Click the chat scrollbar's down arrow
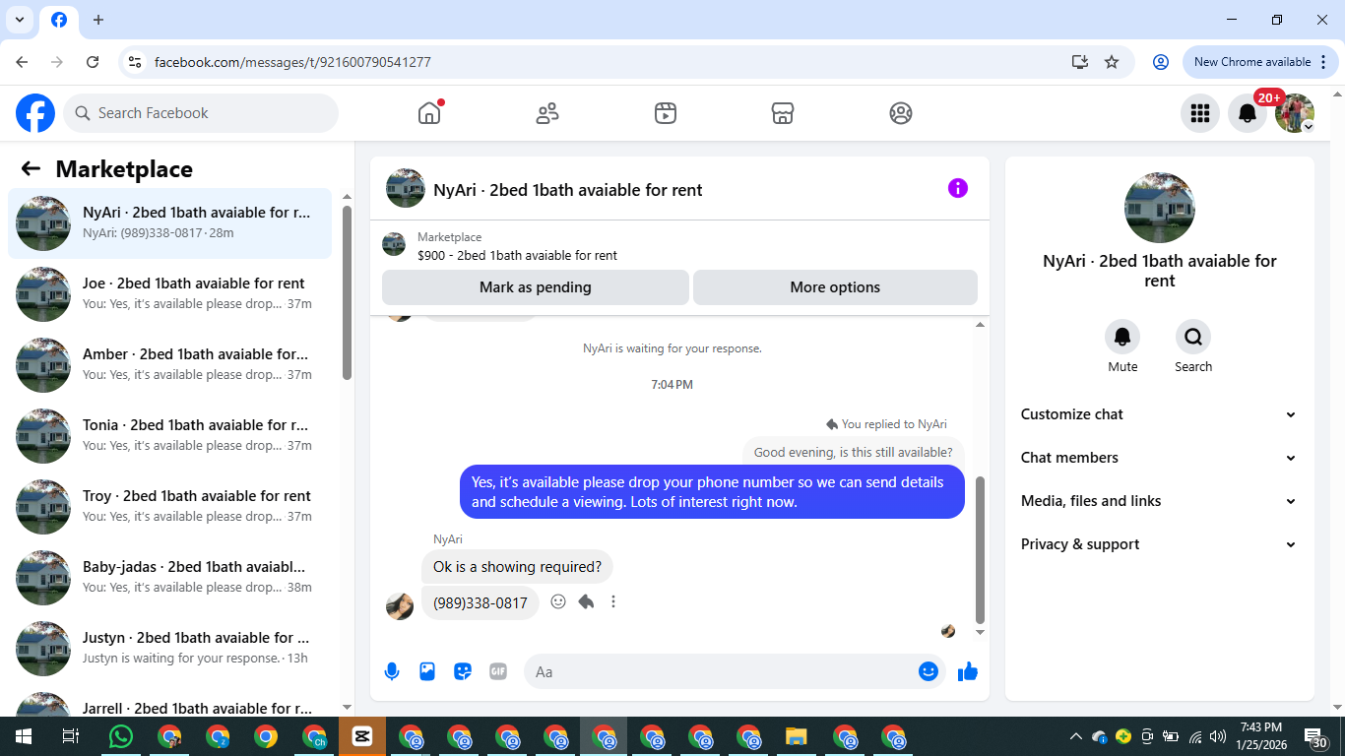The height and width of the screenshot is (756, 1345). pos(980,632)
